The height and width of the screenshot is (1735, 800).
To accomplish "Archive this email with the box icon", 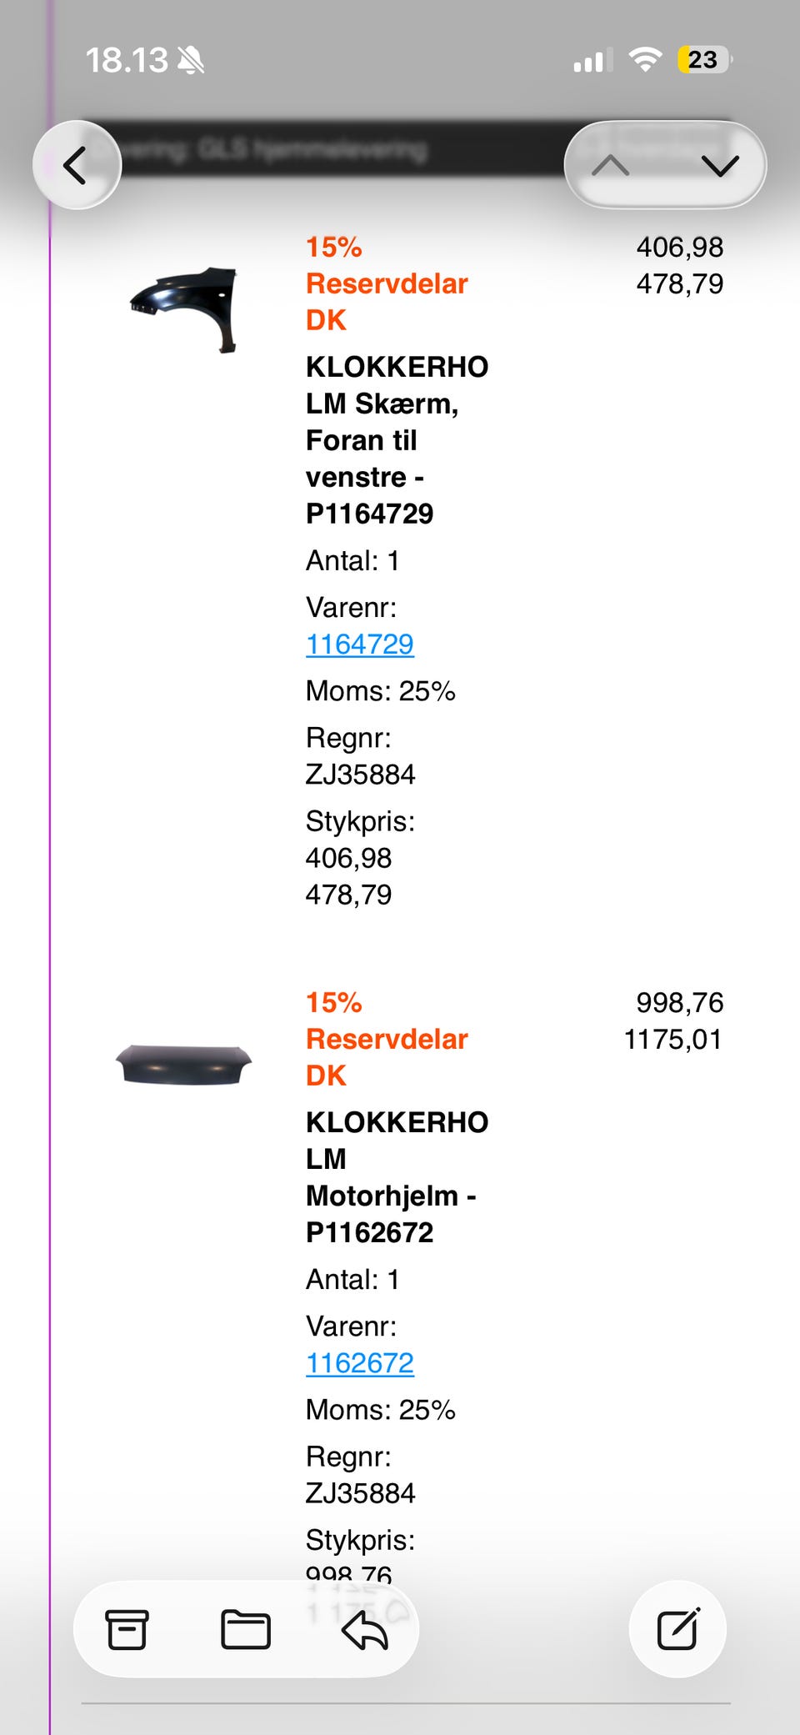I will 127,1628.
